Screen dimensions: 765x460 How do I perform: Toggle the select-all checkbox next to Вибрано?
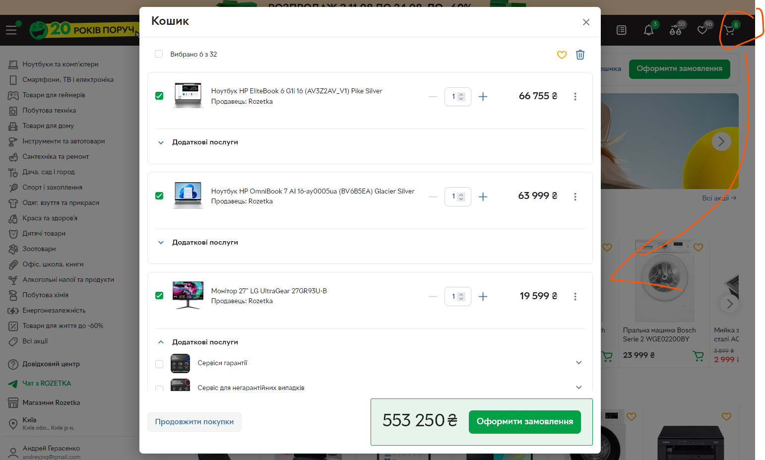coord(159,54)
